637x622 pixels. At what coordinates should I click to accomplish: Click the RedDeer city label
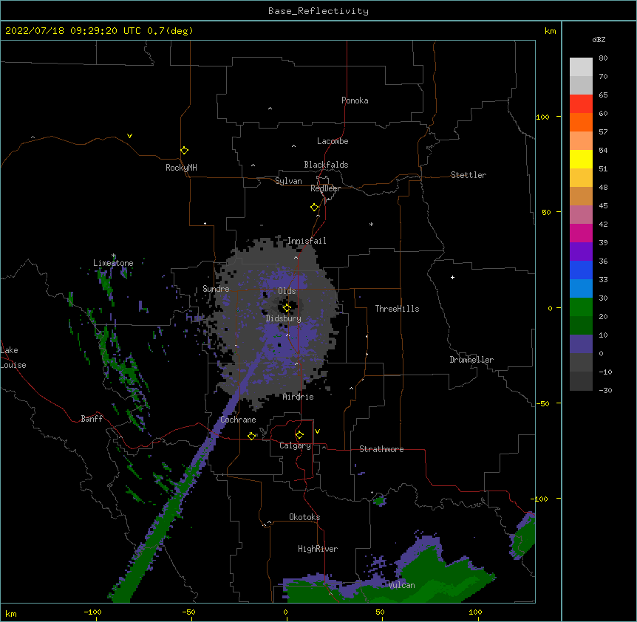click(325, 188)
